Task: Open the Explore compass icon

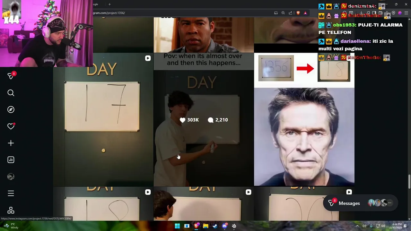Action: 11,109
